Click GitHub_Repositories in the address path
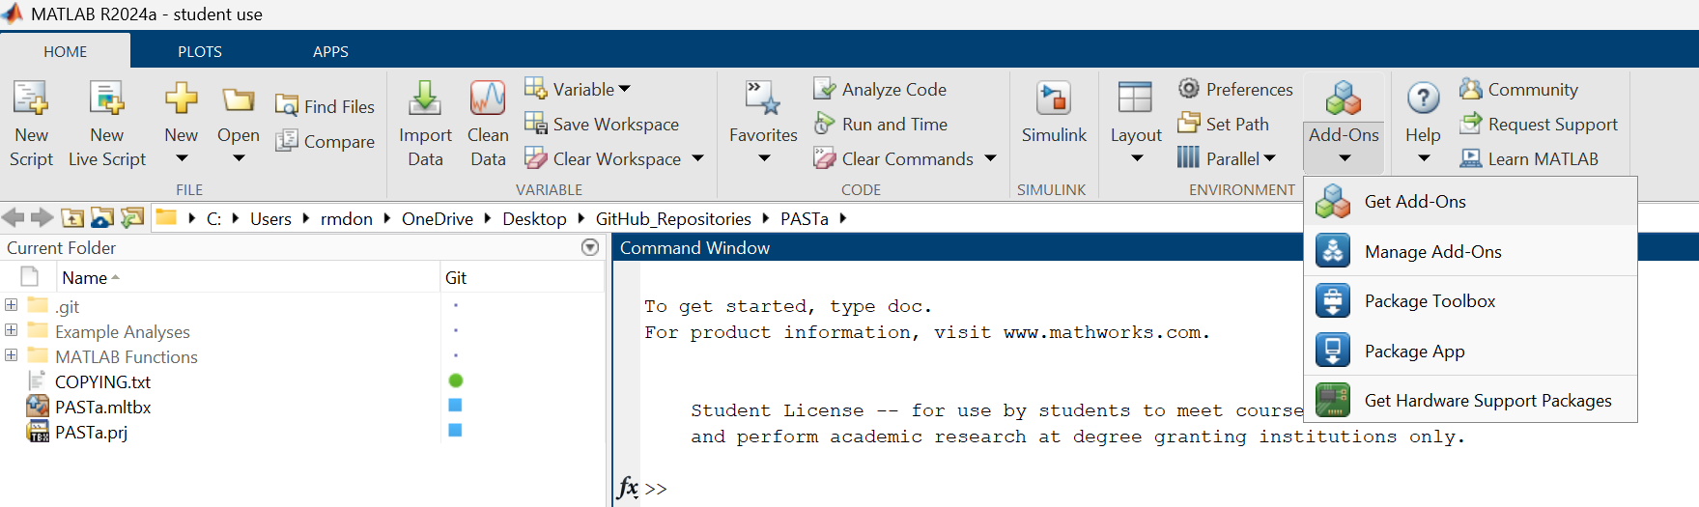Image resolution: width=1699 pixels, height=507 pixels. pos(673,219)
